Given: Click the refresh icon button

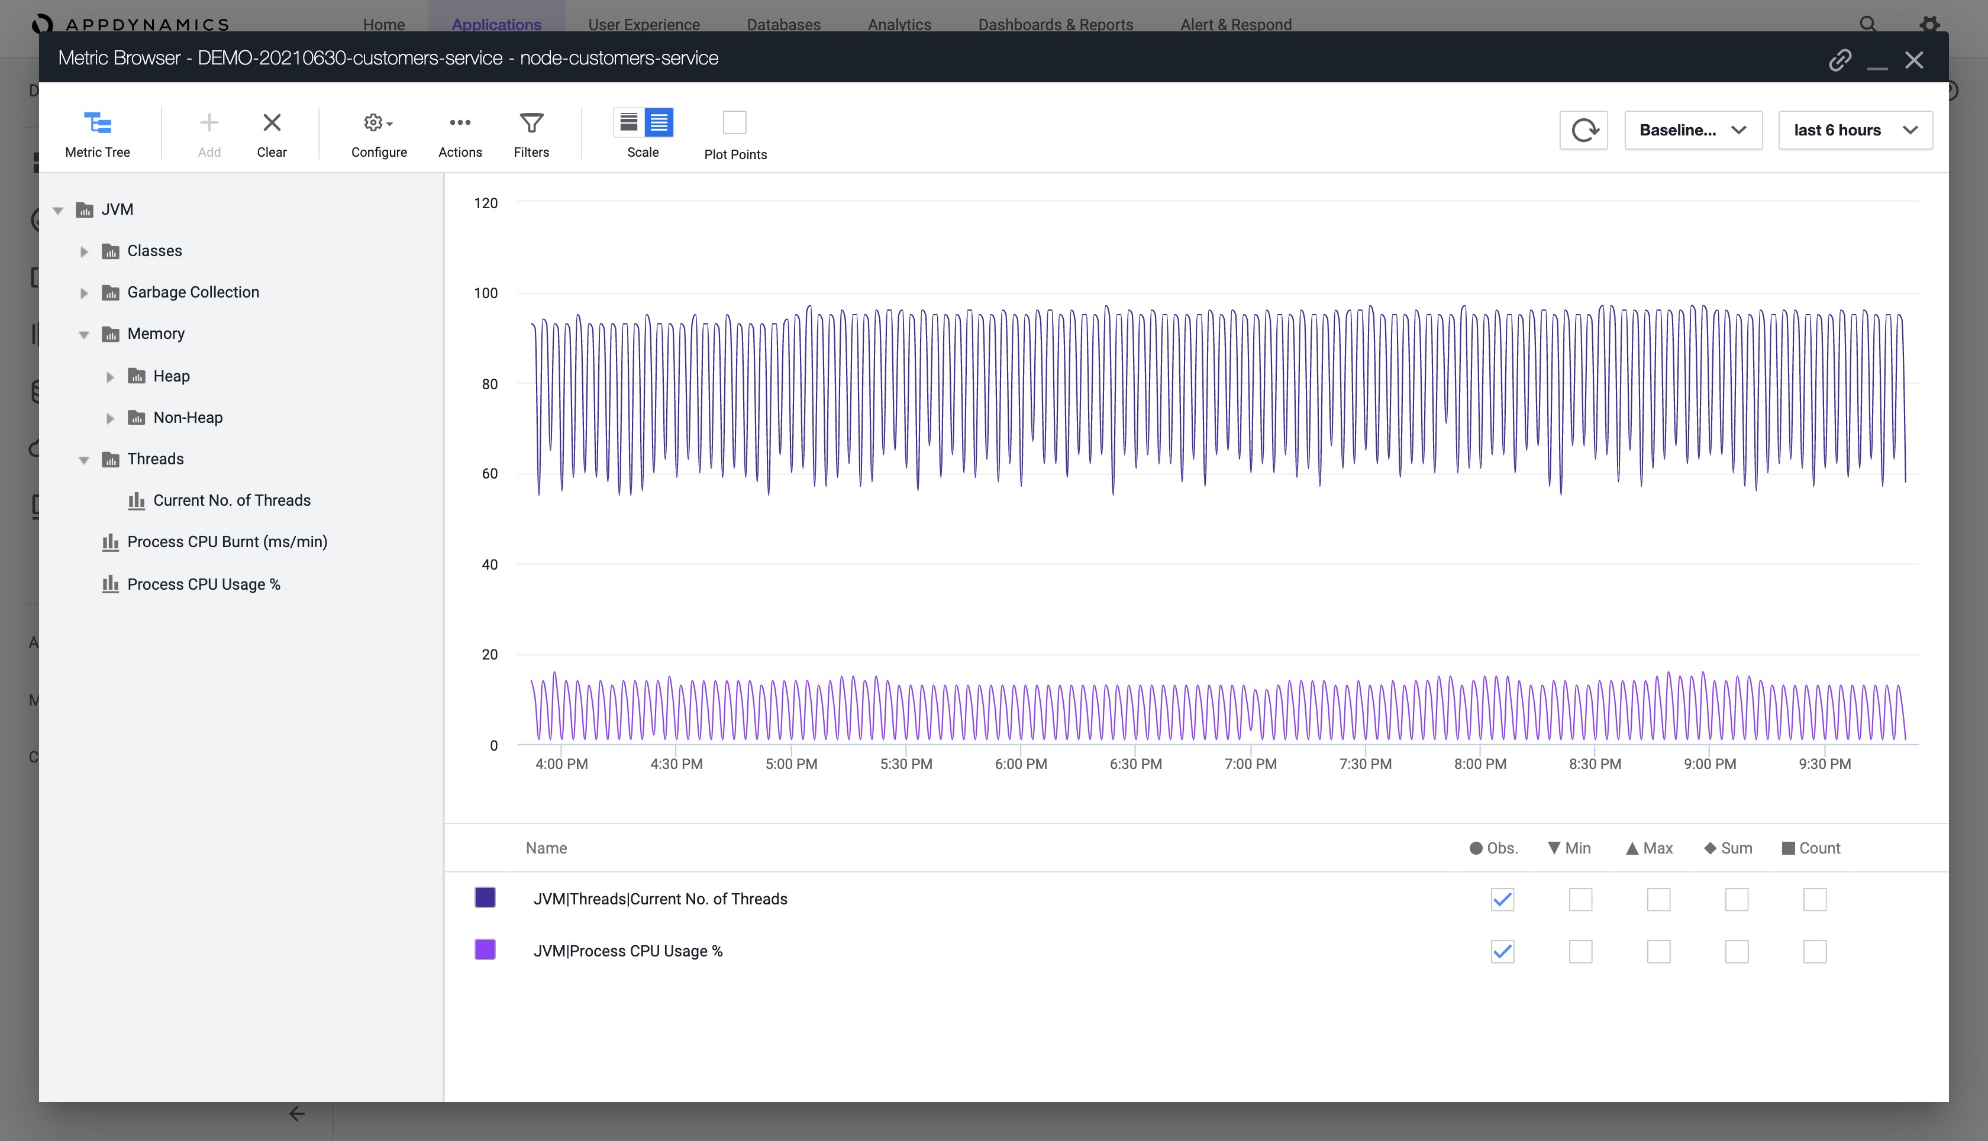Looking at the screenshot, I should tap(1583, 130).
